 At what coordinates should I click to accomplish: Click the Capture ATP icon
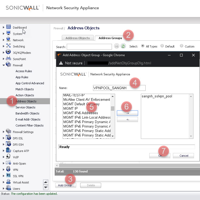8,150
